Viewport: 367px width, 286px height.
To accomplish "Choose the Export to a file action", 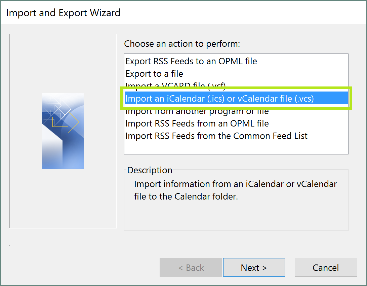I will [154, 73].
